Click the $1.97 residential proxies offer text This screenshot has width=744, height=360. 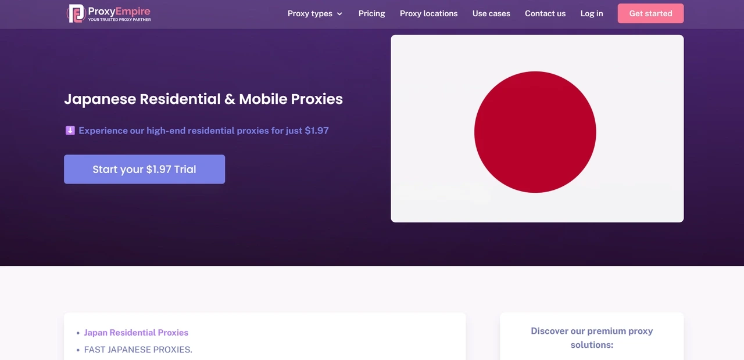(x=203, y=130)
